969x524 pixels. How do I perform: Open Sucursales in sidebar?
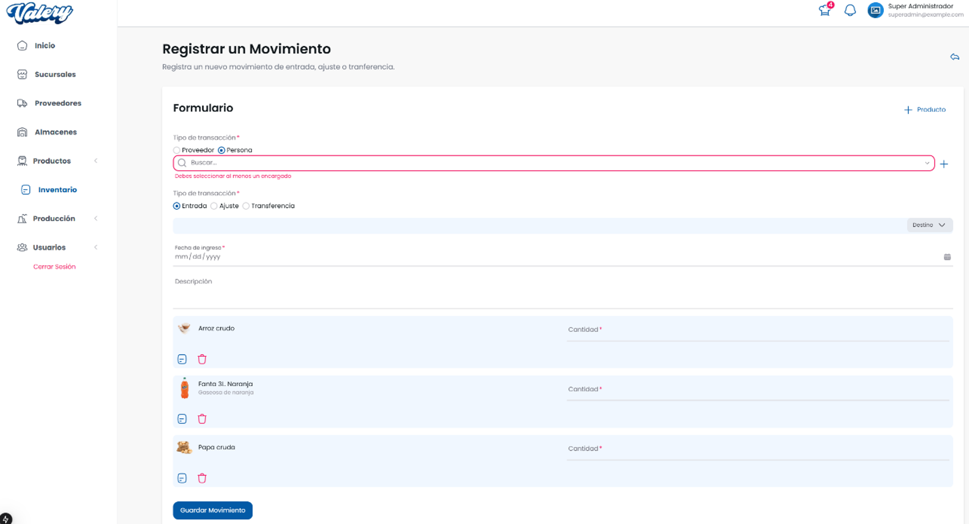55,74
